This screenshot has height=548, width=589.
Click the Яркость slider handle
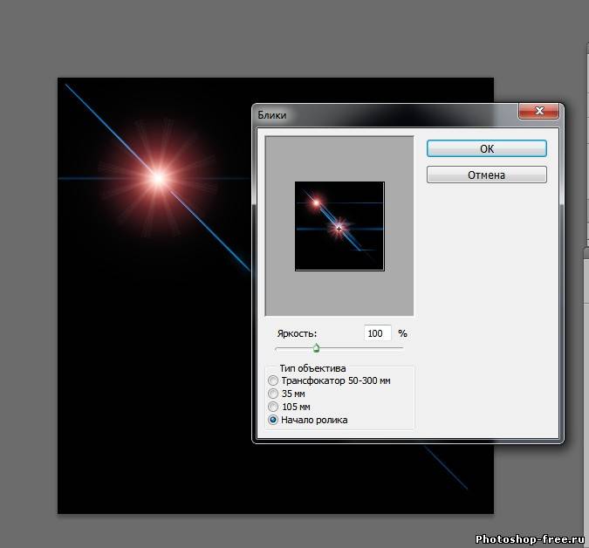[x=316, y=348]
